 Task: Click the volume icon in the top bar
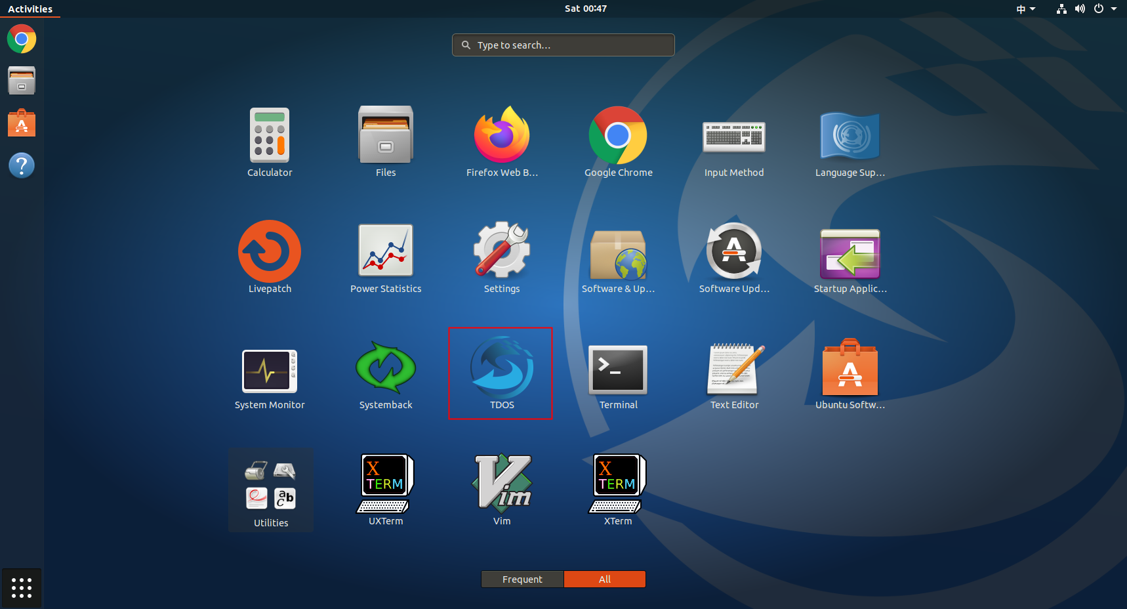(x=1080, y=9)
